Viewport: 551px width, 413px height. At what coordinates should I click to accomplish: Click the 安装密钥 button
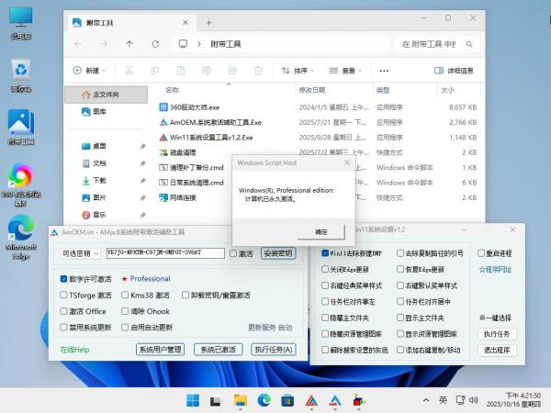pos(277,253)
